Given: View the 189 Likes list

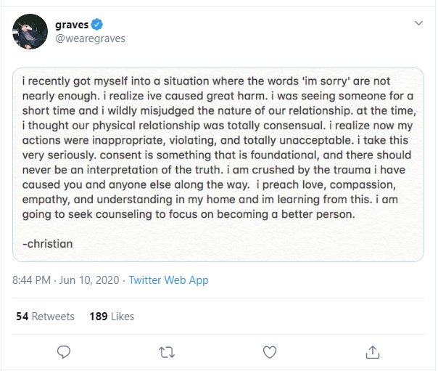Looking at the screenshot, I should pyautogui.click(x=111, y=317).
